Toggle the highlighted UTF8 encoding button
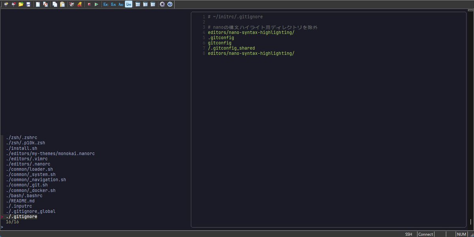Image resolution: width=474 pixels, height=237 pixels. pos(128,4)
